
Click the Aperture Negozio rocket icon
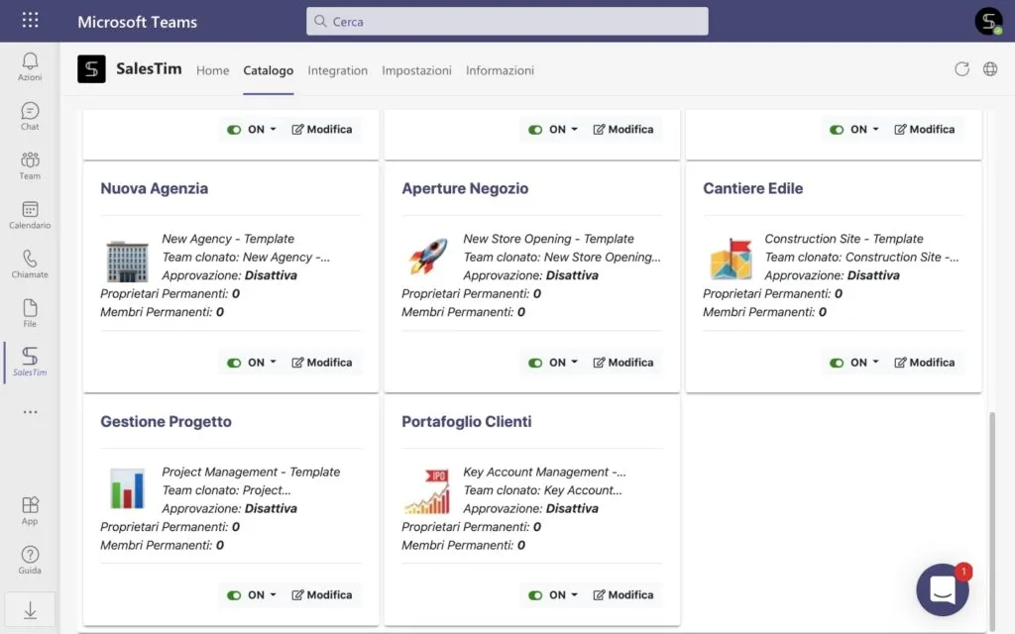click(428, 257)
